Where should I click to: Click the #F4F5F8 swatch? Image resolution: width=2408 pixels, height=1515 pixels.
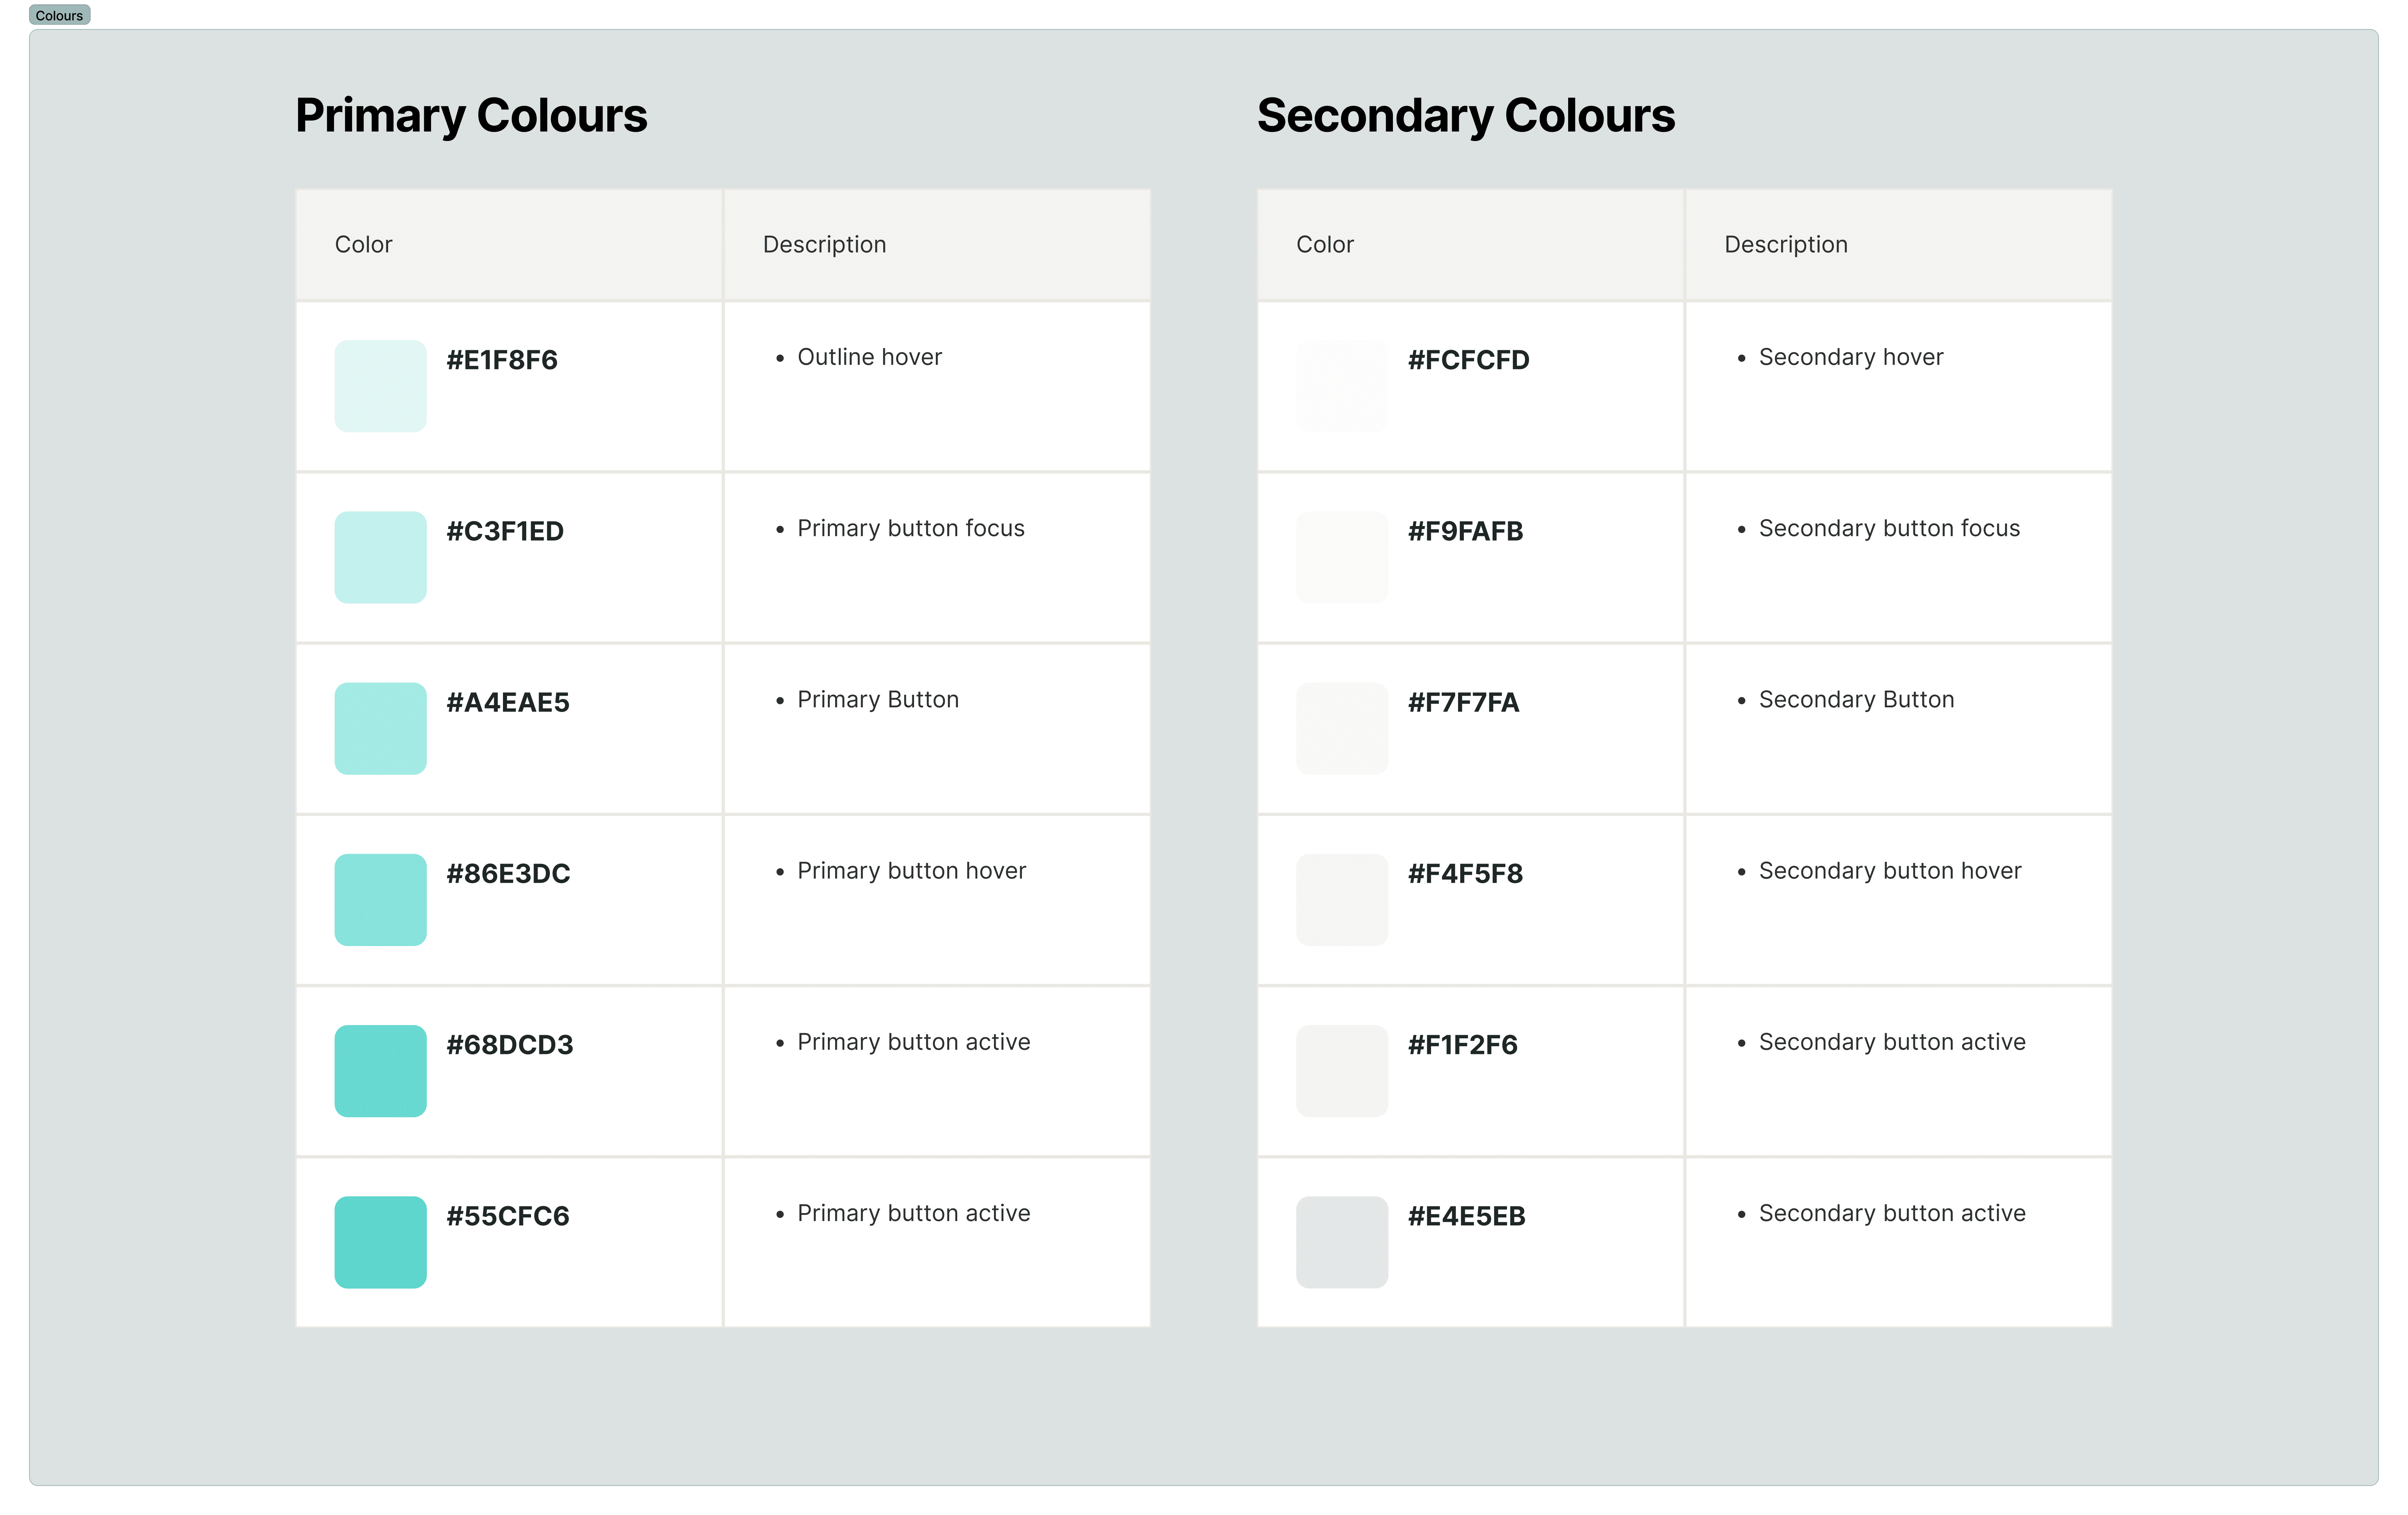coord(1342,899)
